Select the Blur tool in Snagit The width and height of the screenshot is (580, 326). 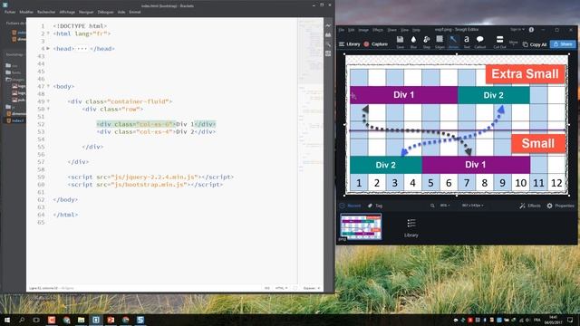coord(413,42)
